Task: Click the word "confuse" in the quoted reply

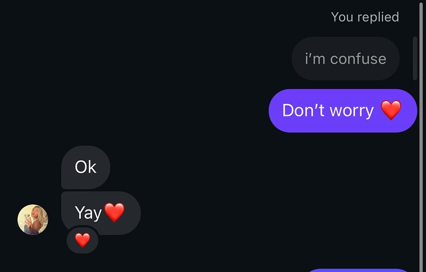Action: (x=358, y=58)
